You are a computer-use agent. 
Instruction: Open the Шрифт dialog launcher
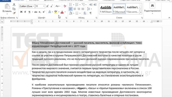[66, 18]
